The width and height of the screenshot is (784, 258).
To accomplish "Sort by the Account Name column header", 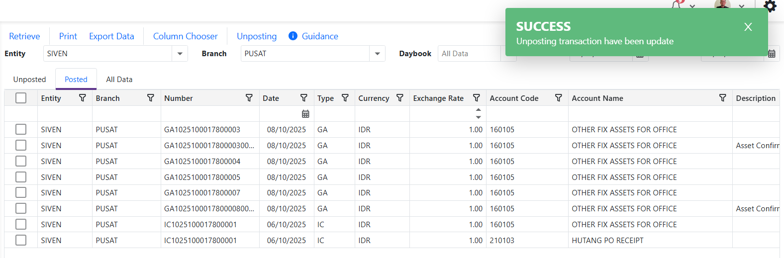I will click(597, 98).
